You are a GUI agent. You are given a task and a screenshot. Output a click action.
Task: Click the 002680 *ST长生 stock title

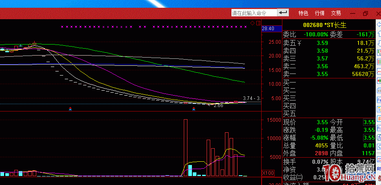point(324,25)
